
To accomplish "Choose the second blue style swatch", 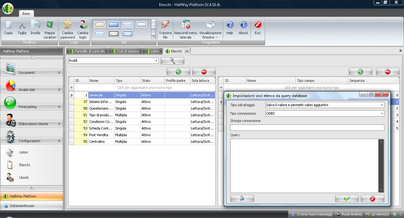I will [114, 25].
